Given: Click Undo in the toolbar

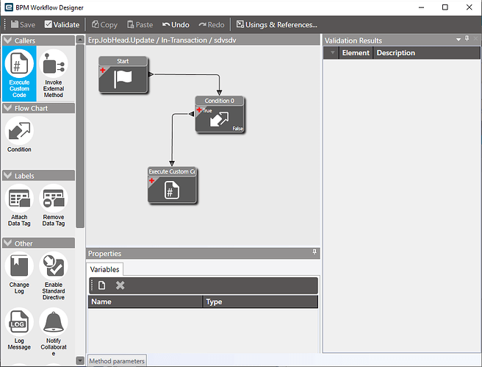Looking at the screenshot, I should (176, 24).
